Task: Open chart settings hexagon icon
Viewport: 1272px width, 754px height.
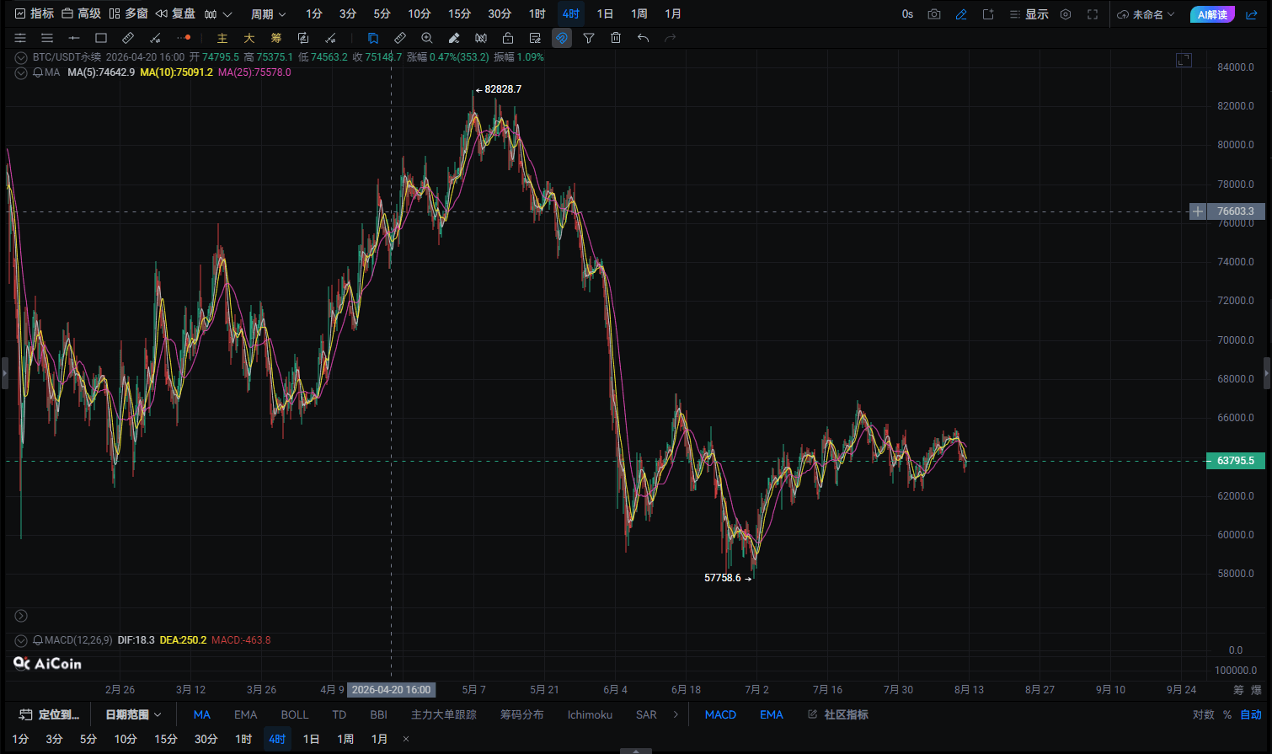Action: (x=1066, y=14)
